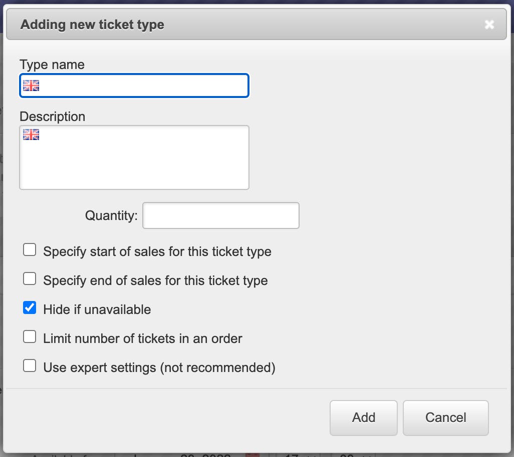Close the Adding new ticket type dialog

[x=489, y=24]
